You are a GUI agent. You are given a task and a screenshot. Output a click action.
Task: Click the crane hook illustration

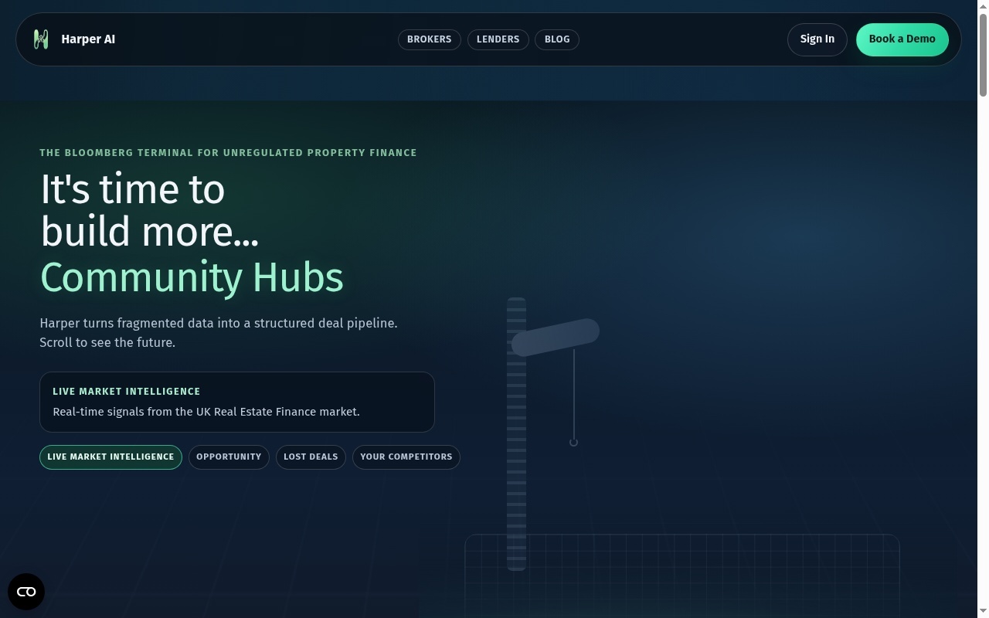573,443
